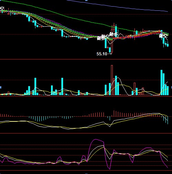
Task: Click the blue handle at bottom center edge
Action: [87, 174]
